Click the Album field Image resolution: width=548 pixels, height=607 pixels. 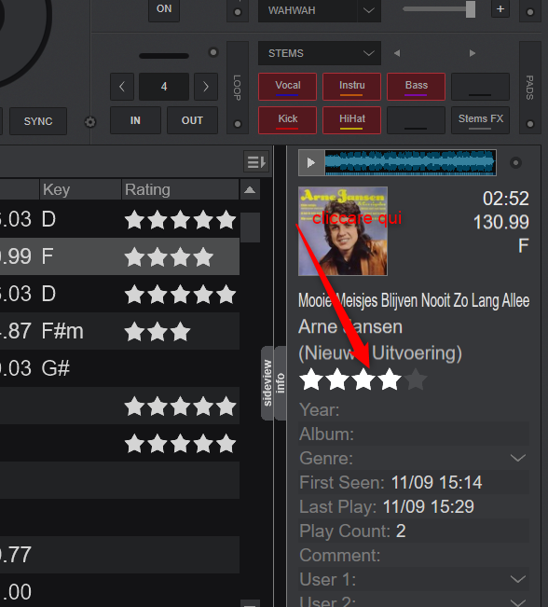coord(414,434)
